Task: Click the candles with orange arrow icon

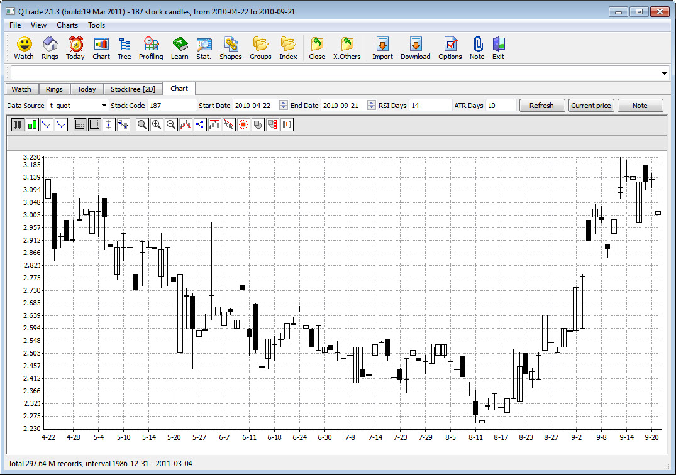Action: click(x=287, y=125)
